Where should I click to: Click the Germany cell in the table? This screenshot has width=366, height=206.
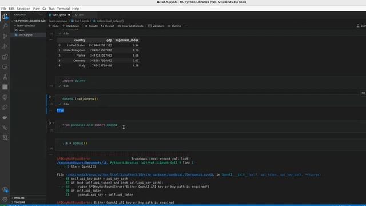(x=79, y=61)
